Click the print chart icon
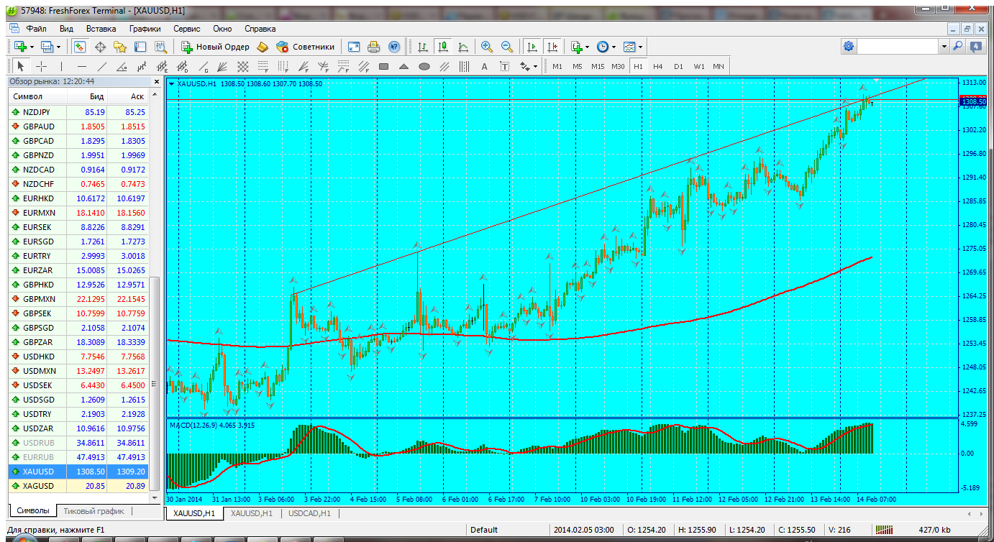 [373, 47]
